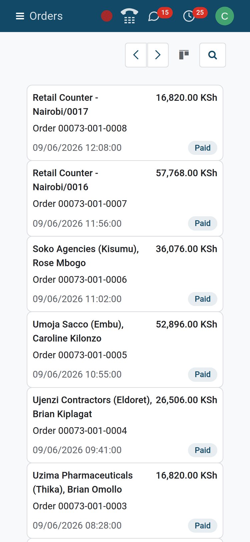Viewport: 250px width, 542px height.
Task: Click Paid badge on order 00073-001-0008
Action: [x=203, y=148]
